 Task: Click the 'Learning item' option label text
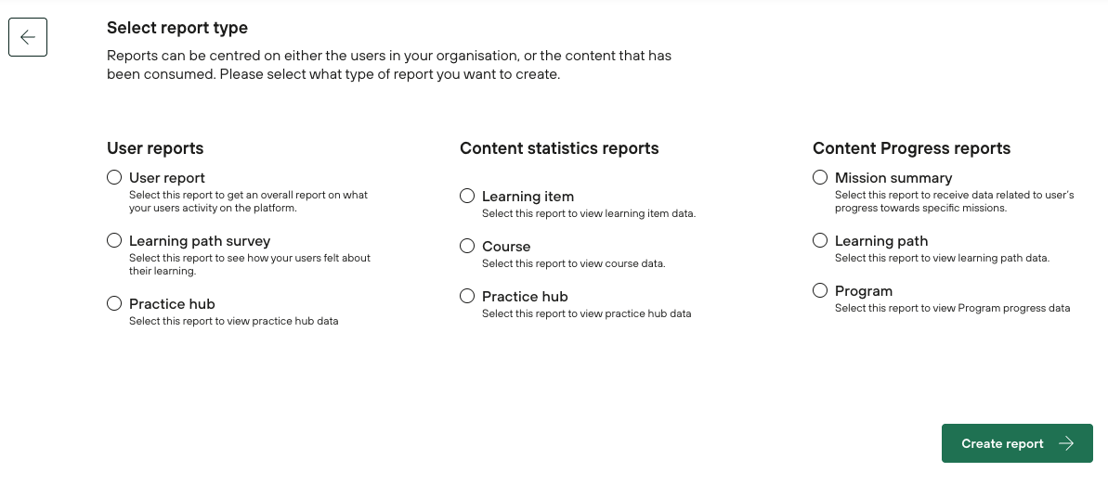(x=528, y=197)
